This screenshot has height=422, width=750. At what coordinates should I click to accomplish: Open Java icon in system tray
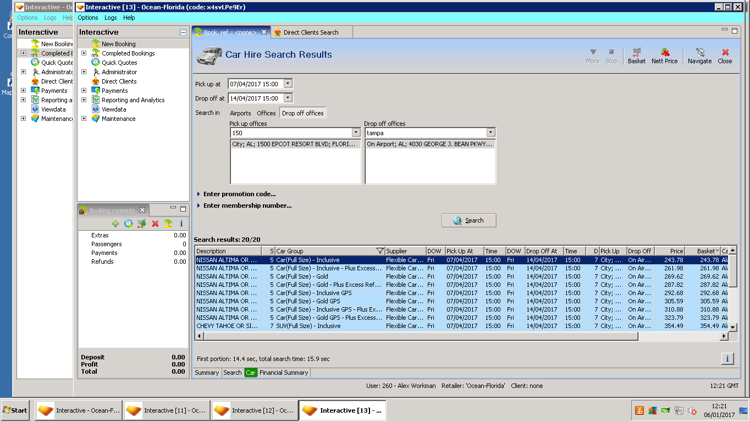(639, 410)
